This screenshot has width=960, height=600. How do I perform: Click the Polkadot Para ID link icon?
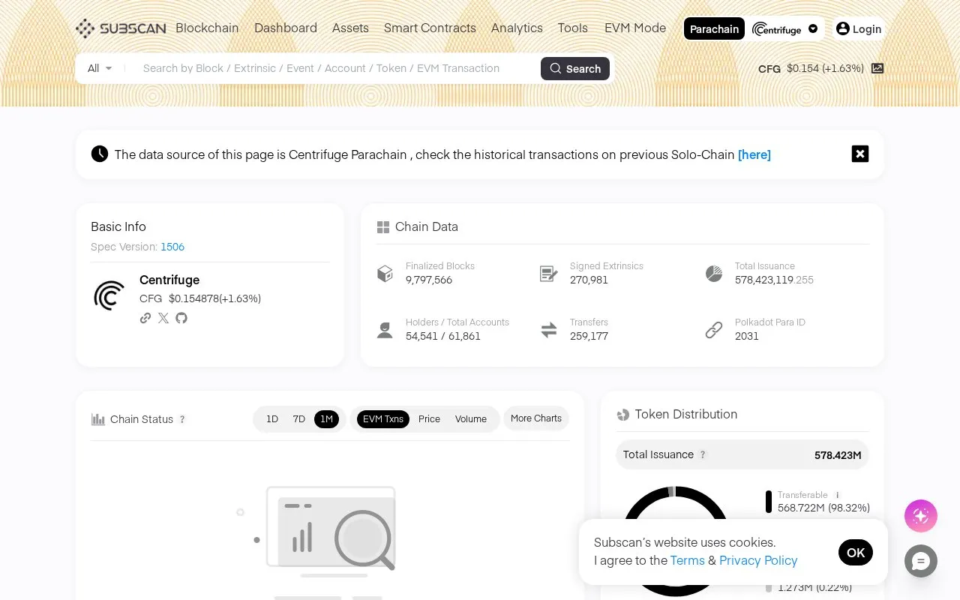(x=714, y=330)
